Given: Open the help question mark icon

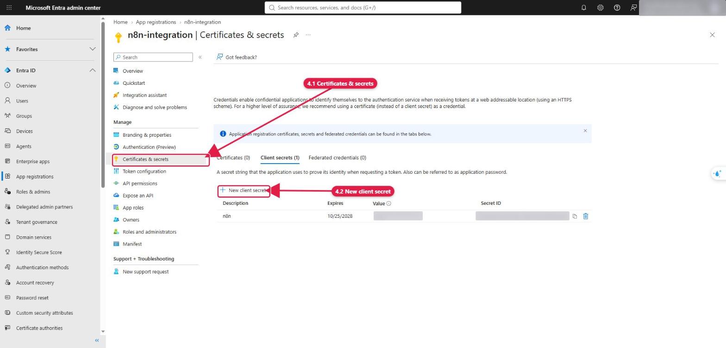Looking at the screenshot, I should (x=617, y=8).
